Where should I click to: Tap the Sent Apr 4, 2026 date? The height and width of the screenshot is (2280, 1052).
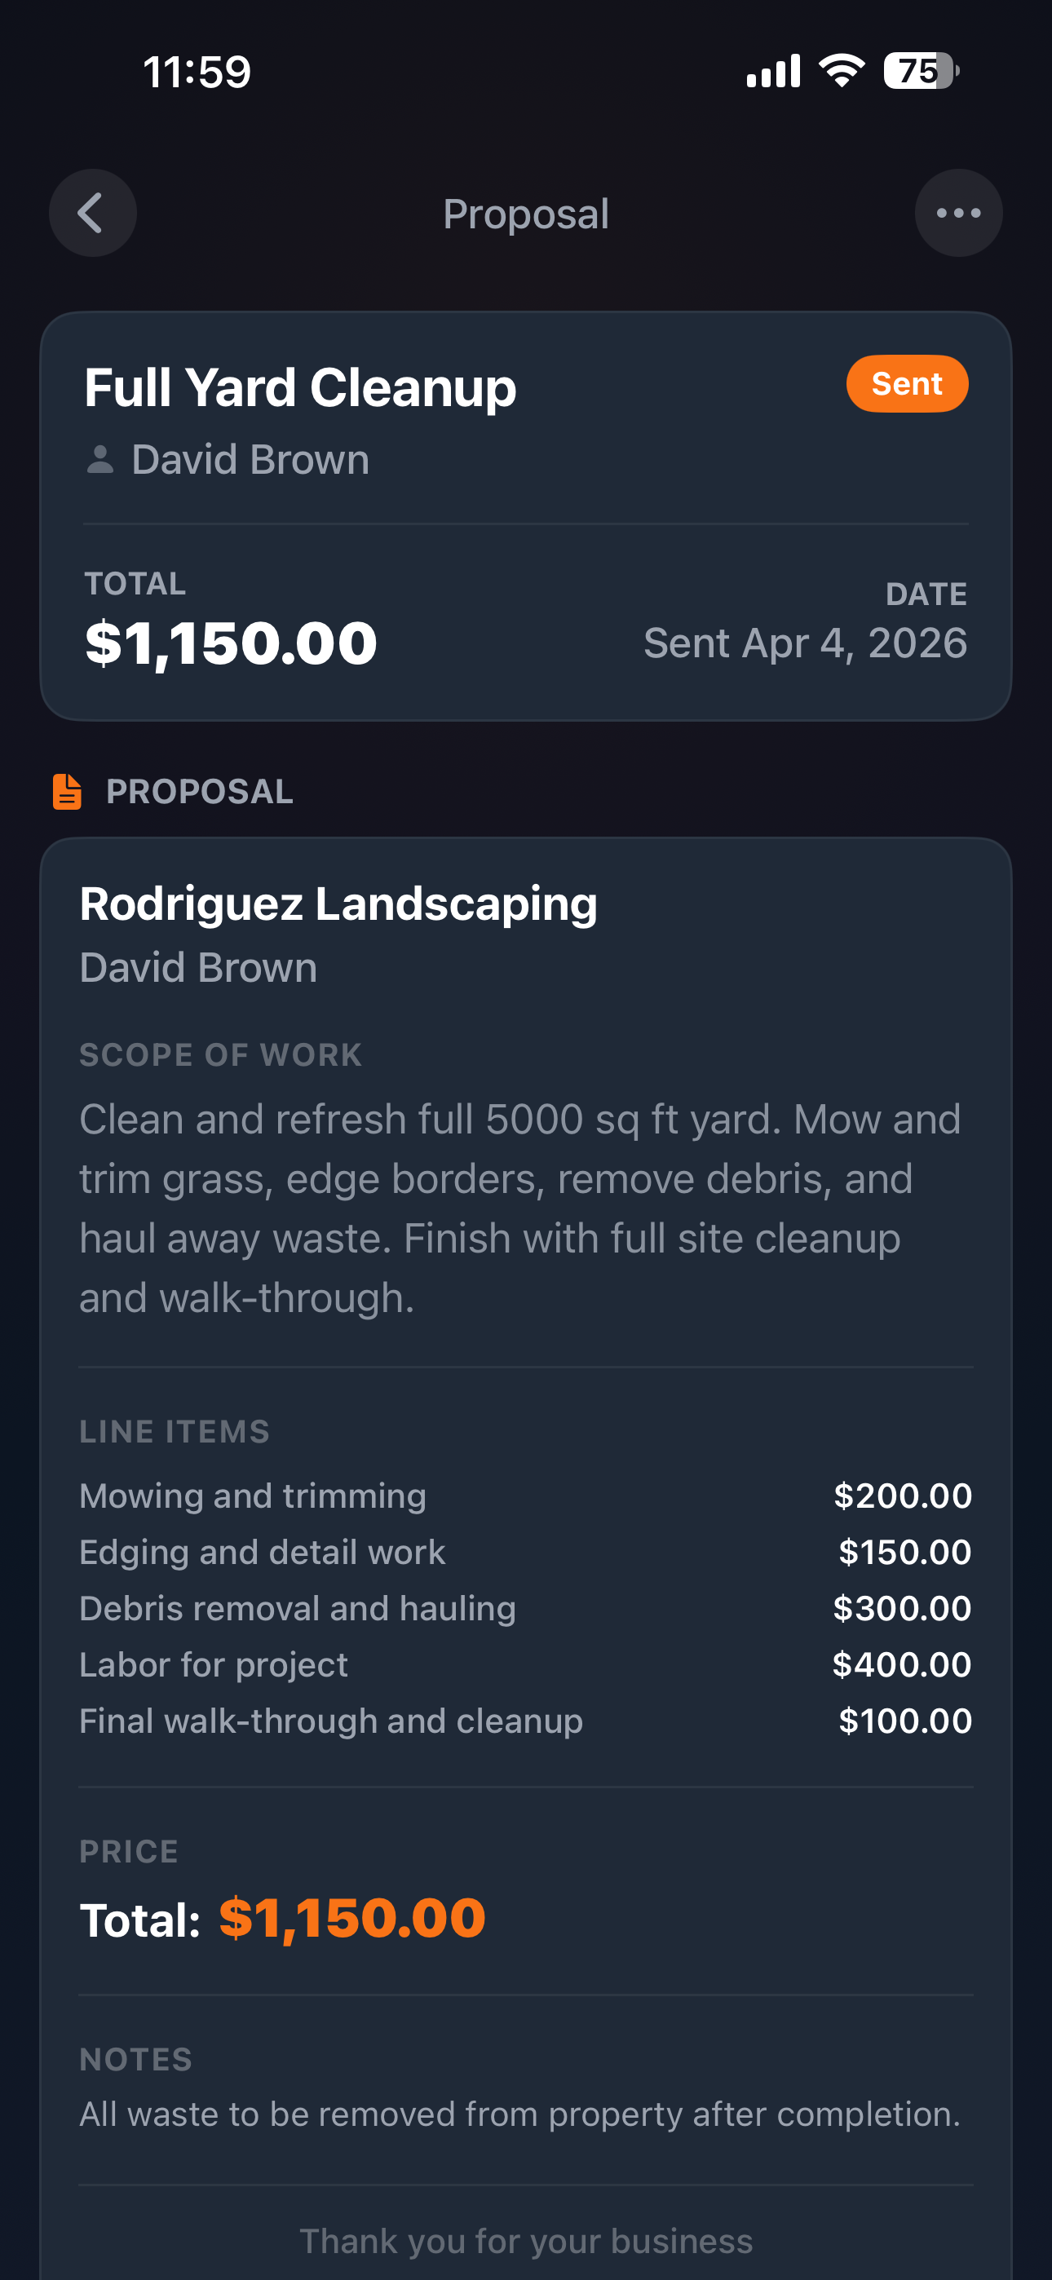805,643
